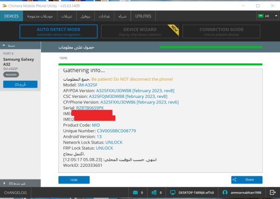The height and width of the screenshot is (199, 280).
Task: Click the 100% green progress bar
Action: click(x=161, y=64)
